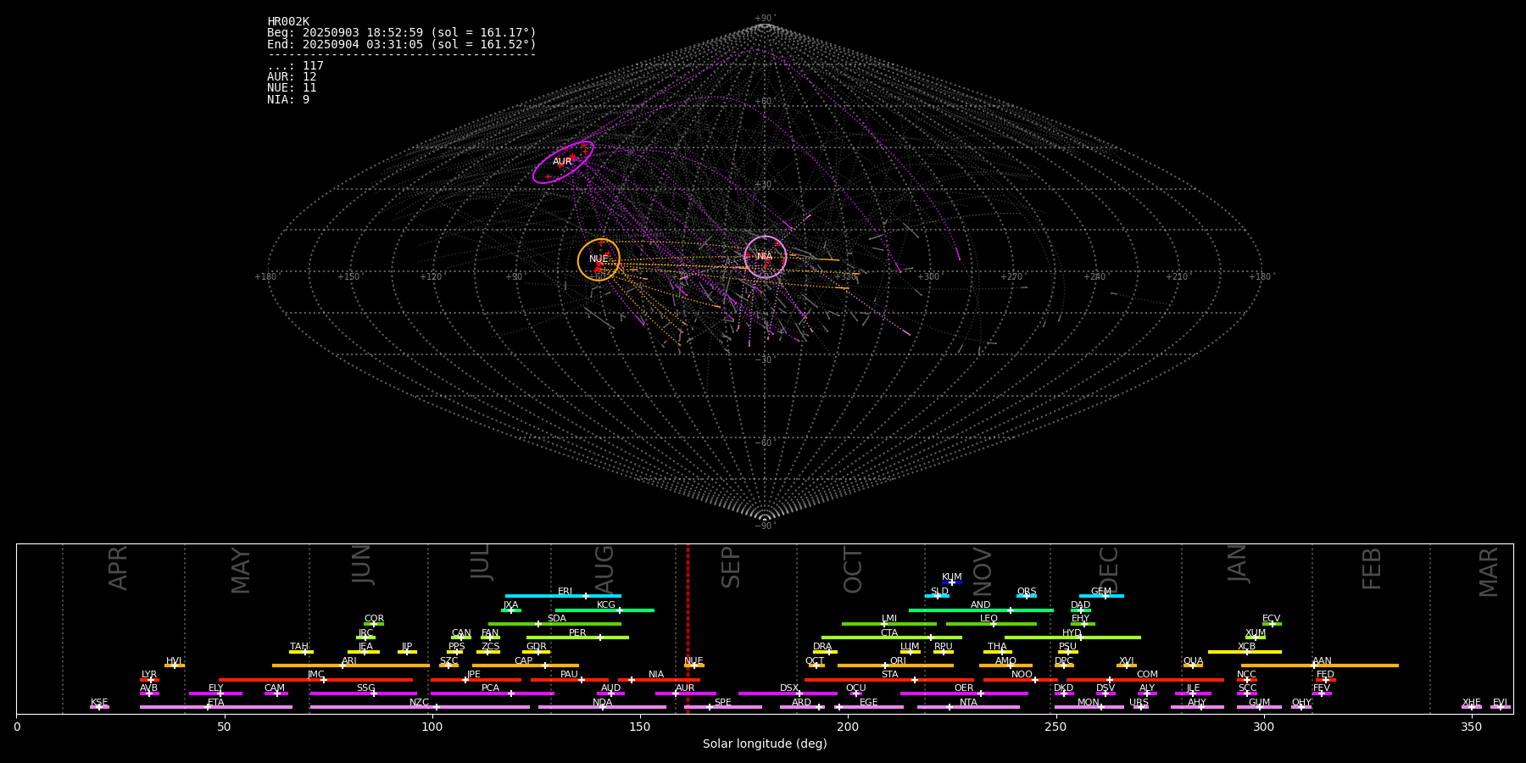Viewport: 1526px width, 763px height.
Task: Click the SDA shower bar
Action: click(554, 624)
